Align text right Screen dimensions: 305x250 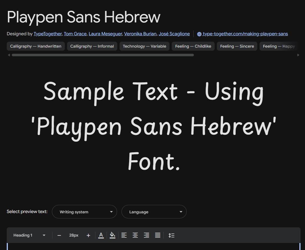pos(146,235)
